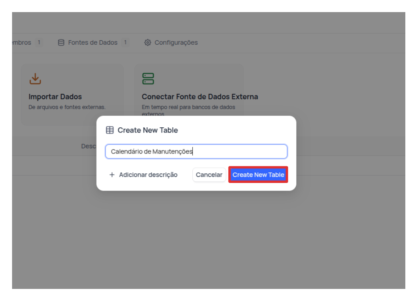
Task: Expand the Adicionar descrição option
Action: [148, 175]
